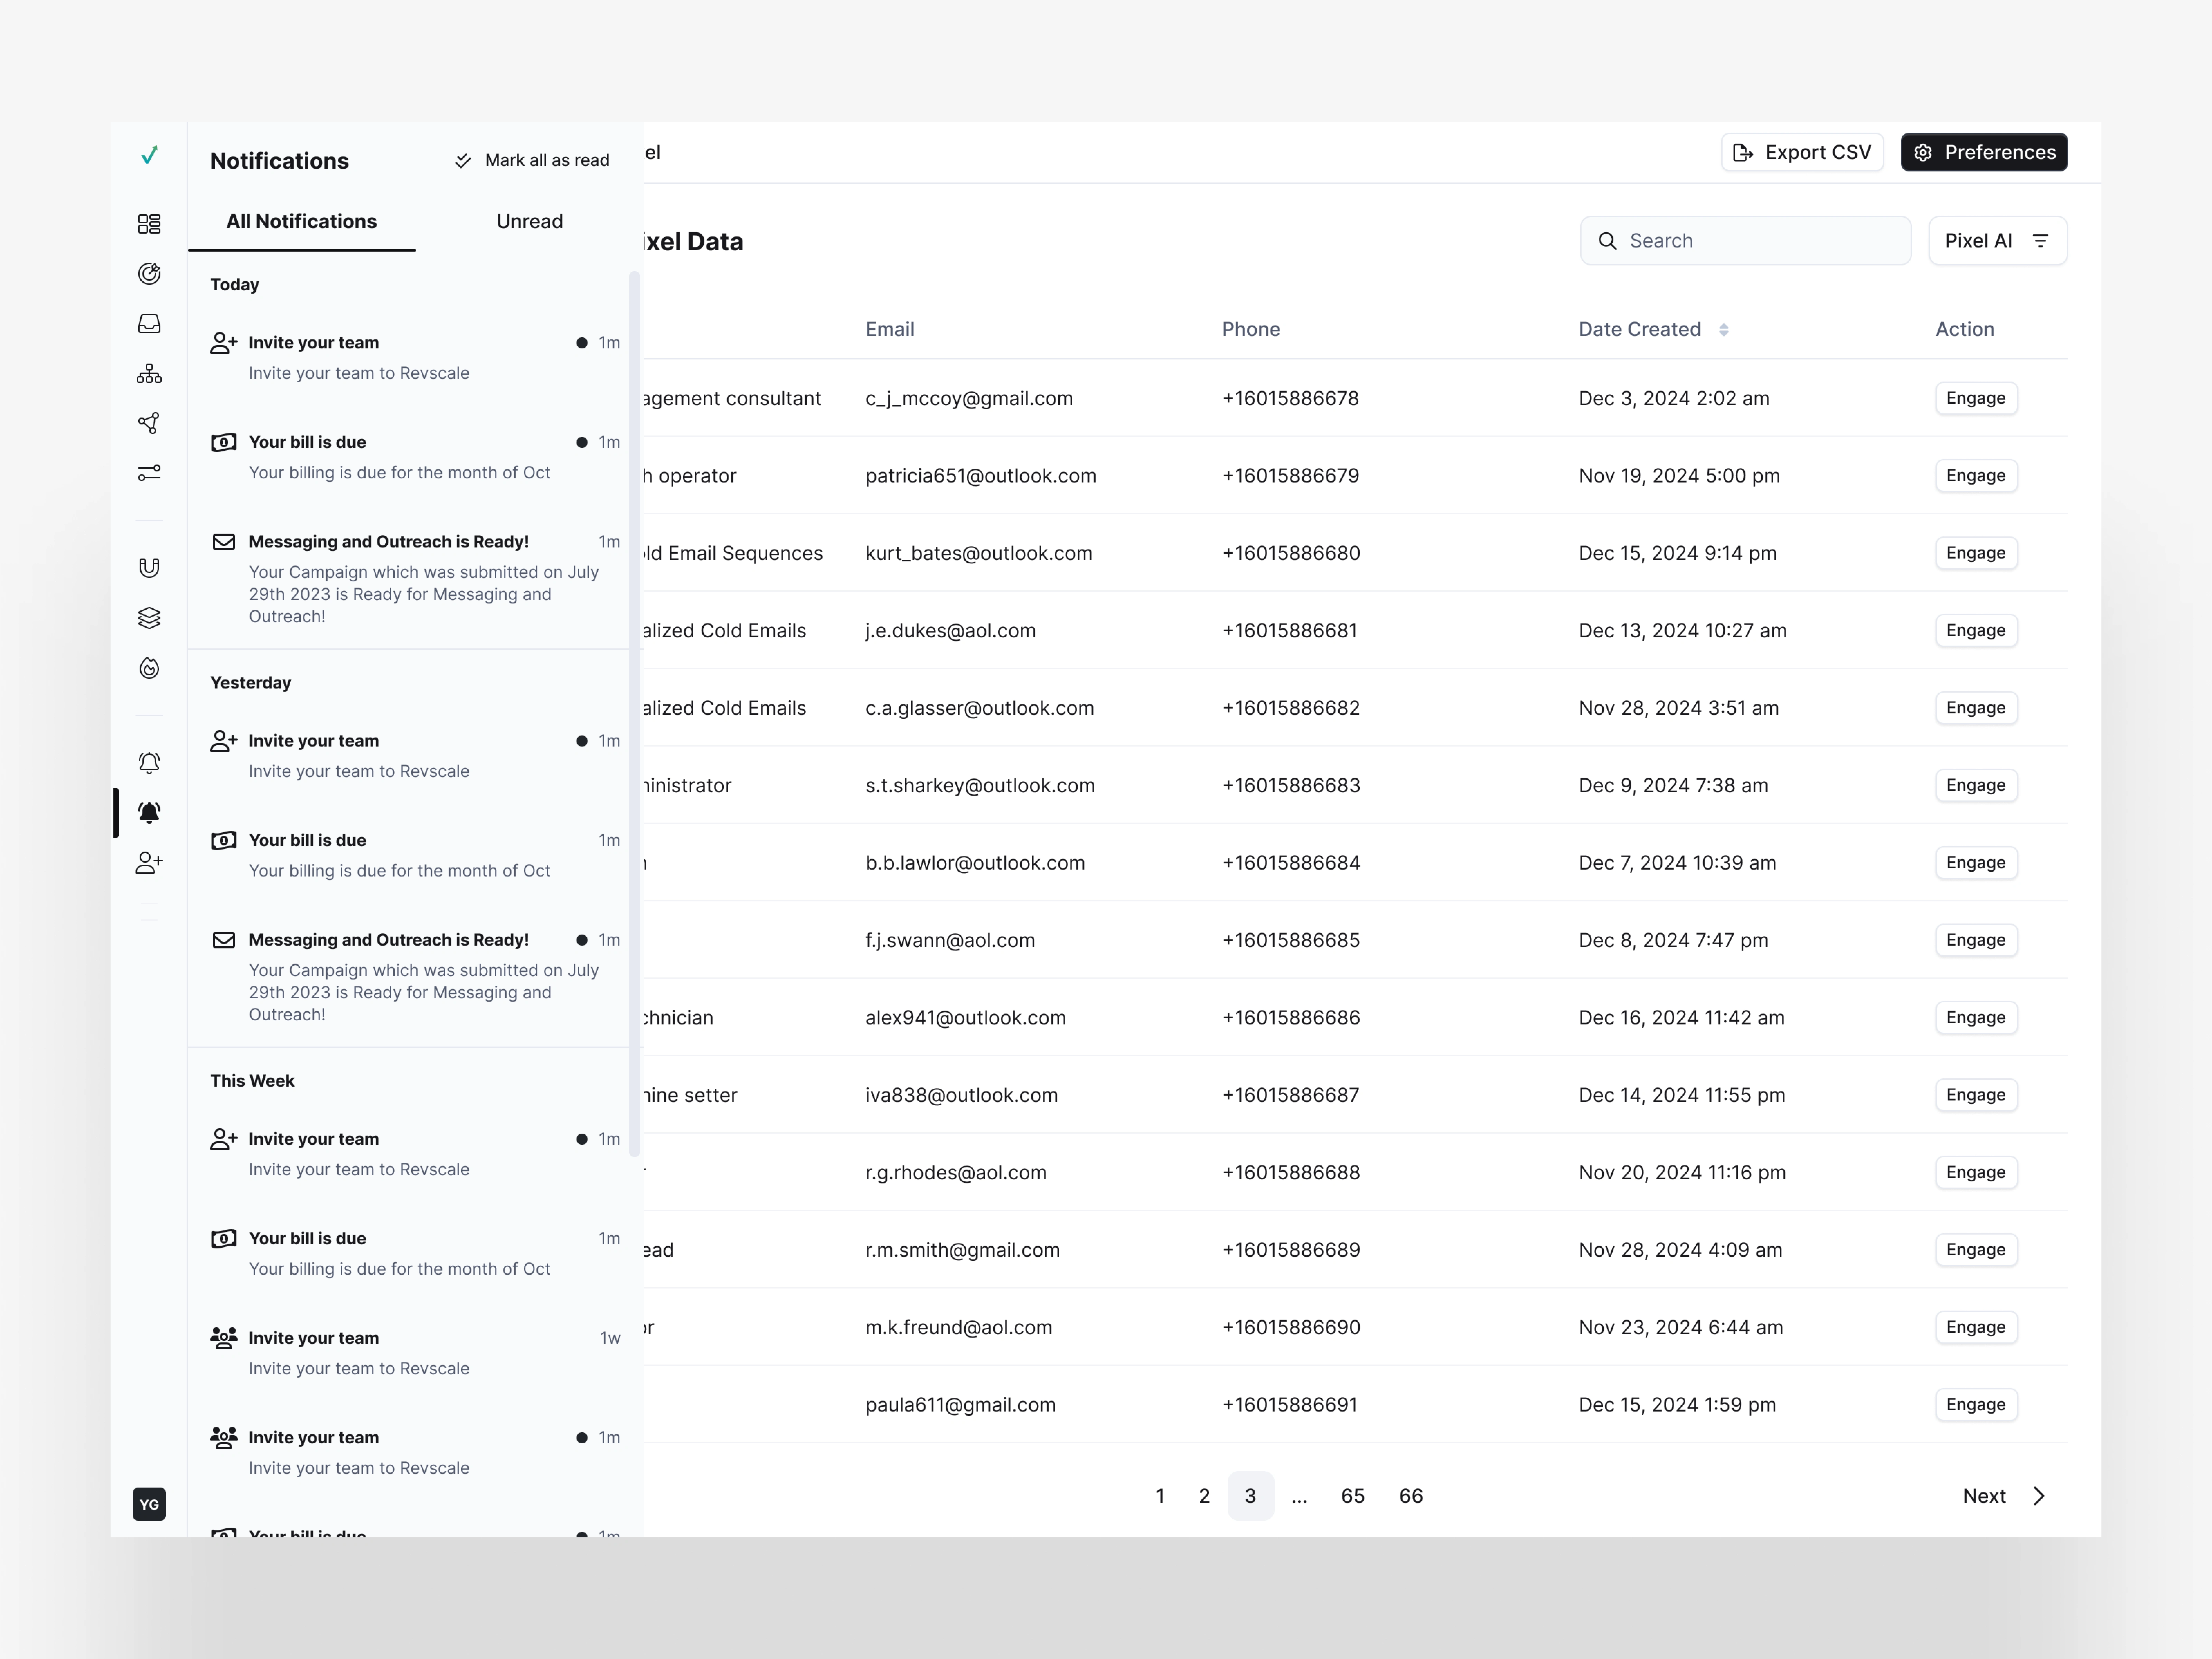
Task: Click the gear icon in Preferences button
Action: (1923, 153)
